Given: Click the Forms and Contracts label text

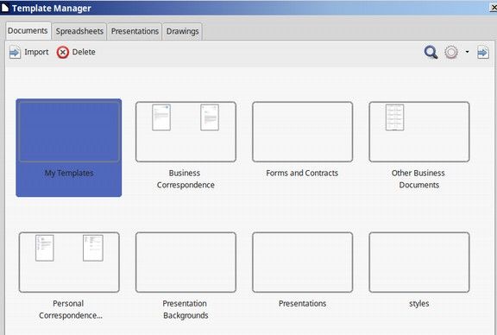Looking at the screenshot, I should pos(302,174).
